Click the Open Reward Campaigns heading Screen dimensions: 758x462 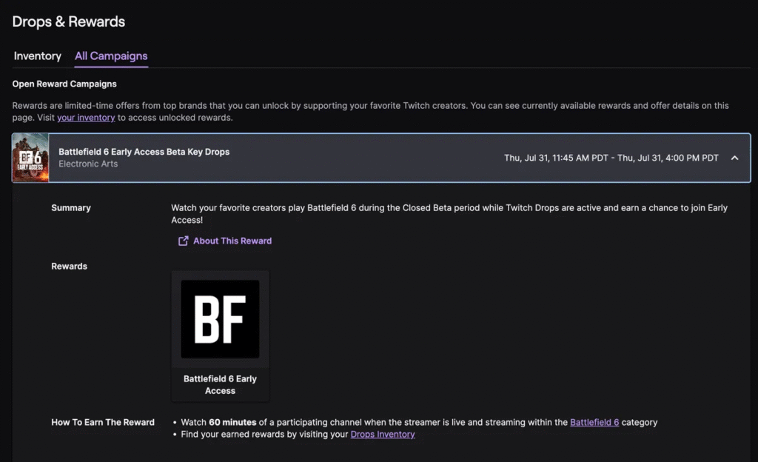pos(64,84)
